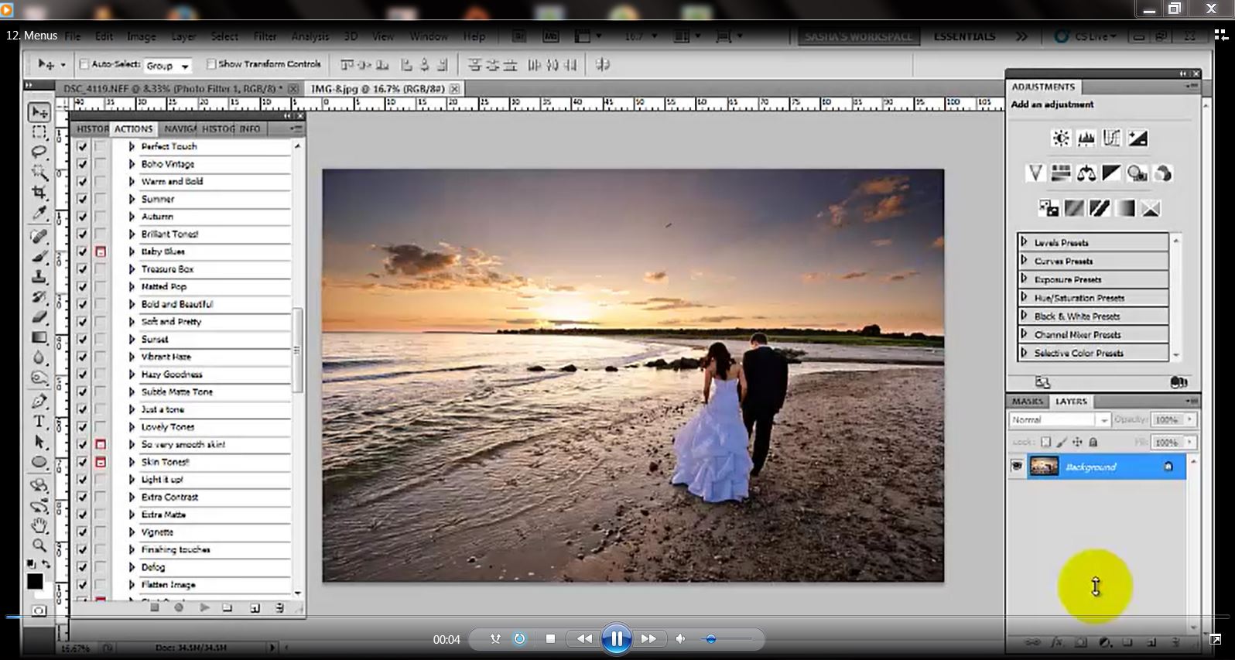Open the Image menu
1235x660 pixels.
point(141,36)
